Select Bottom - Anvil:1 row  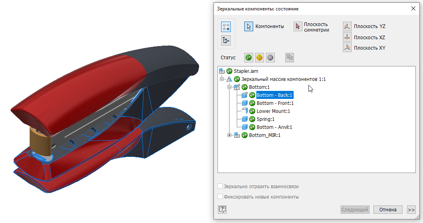274,127
